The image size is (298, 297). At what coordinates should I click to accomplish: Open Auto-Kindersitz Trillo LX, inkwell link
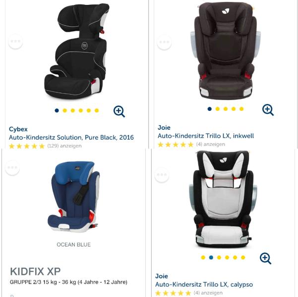pyautogui.click(x=206, y=136)
